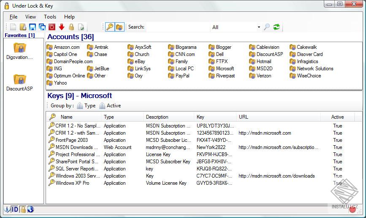Open the PayPal account
Viewport: 366px width, 218px height.
[179, 76]
